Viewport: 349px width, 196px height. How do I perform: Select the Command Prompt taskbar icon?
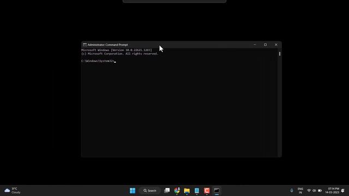(x=217, y=191)
